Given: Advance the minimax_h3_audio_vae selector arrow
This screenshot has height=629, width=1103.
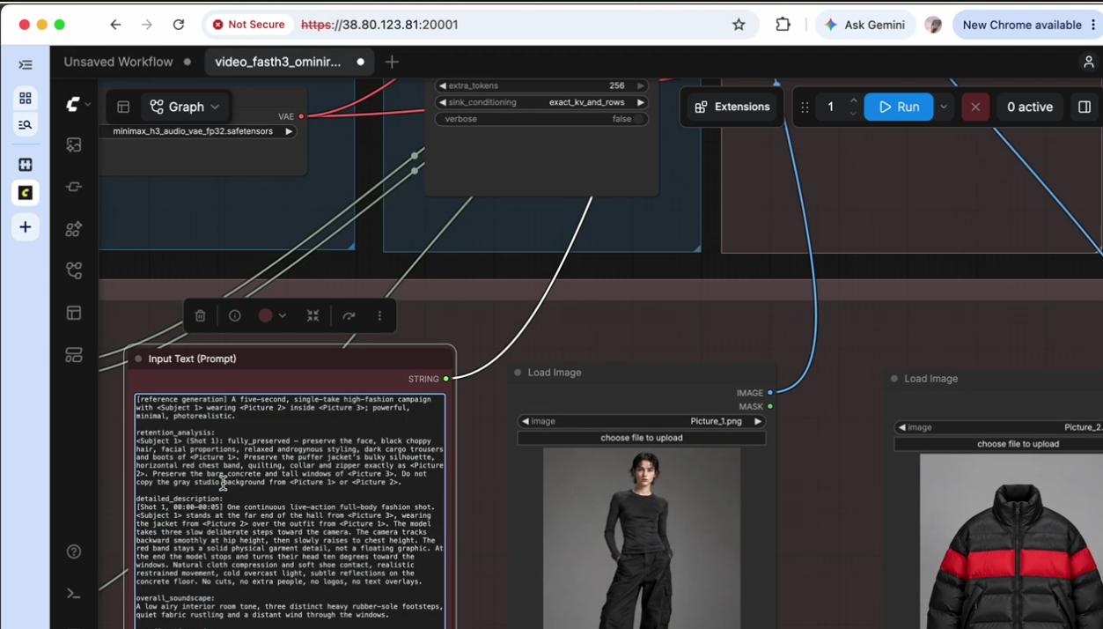Looking at the screenshot, I should 289,131.
